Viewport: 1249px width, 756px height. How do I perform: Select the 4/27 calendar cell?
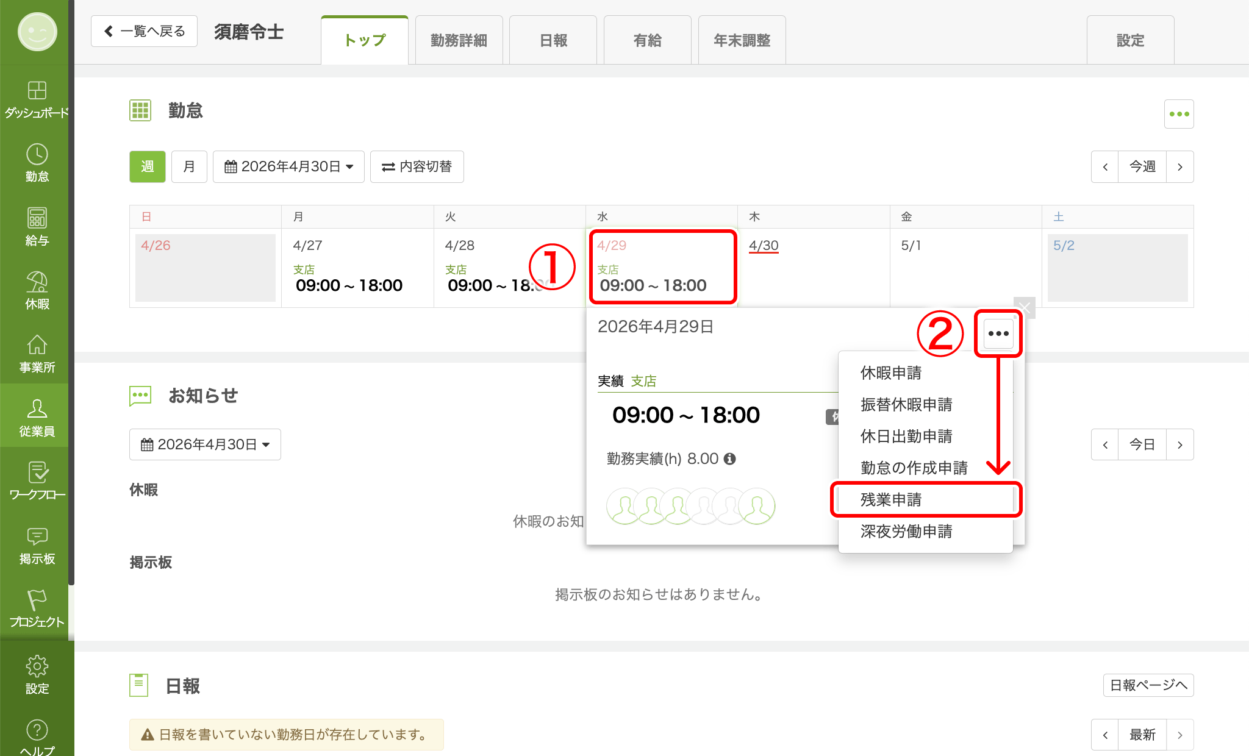click(x=357, y=268)
